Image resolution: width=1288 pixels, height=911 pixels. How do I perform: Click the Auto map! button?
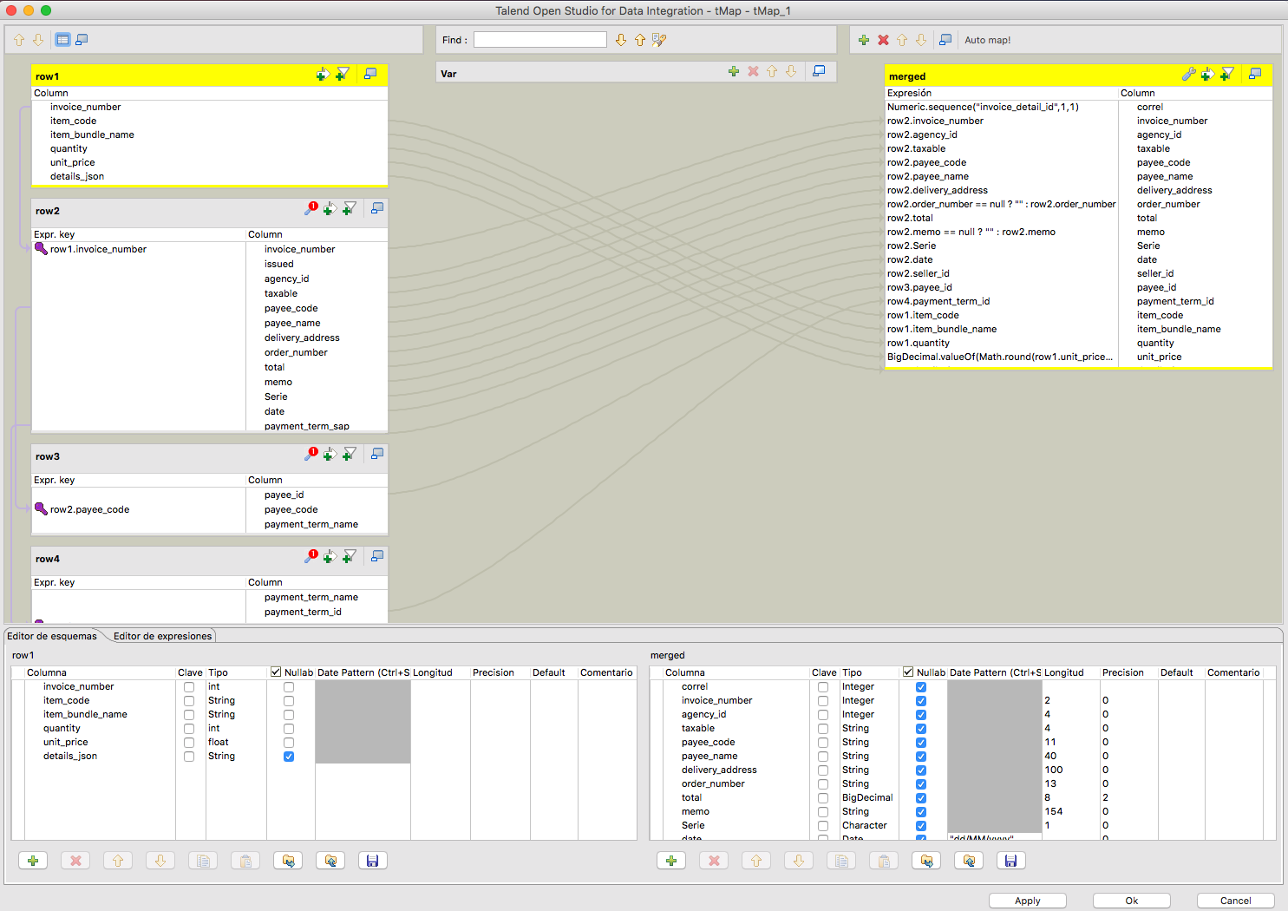pyautogui.click(x=987, y=40)
